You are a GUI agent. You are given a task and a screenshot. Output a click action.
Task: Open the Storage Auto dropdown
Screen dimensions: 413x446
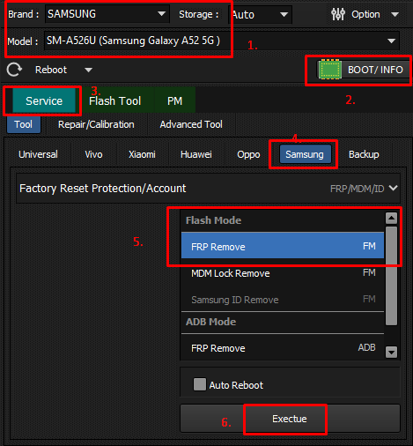point(260,14)
